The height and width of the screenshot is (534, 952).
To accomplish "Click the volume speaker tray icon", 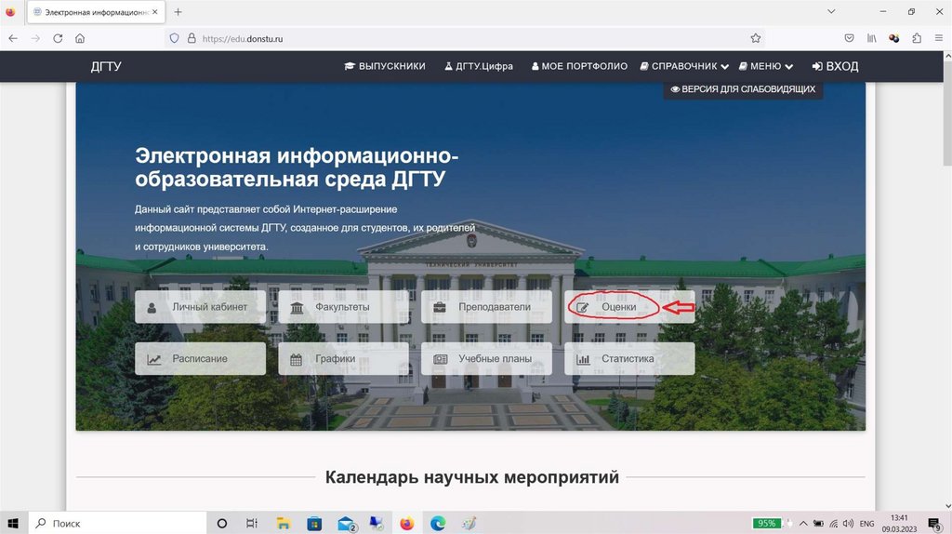I will pos(848,523).
